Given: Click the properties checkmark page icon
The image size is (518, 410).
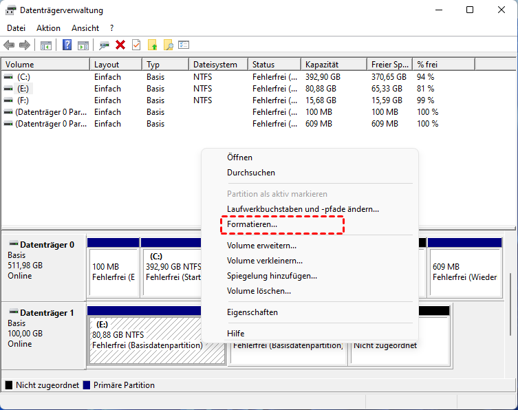Looking at the screenshot, I should (x=136, y=45).
